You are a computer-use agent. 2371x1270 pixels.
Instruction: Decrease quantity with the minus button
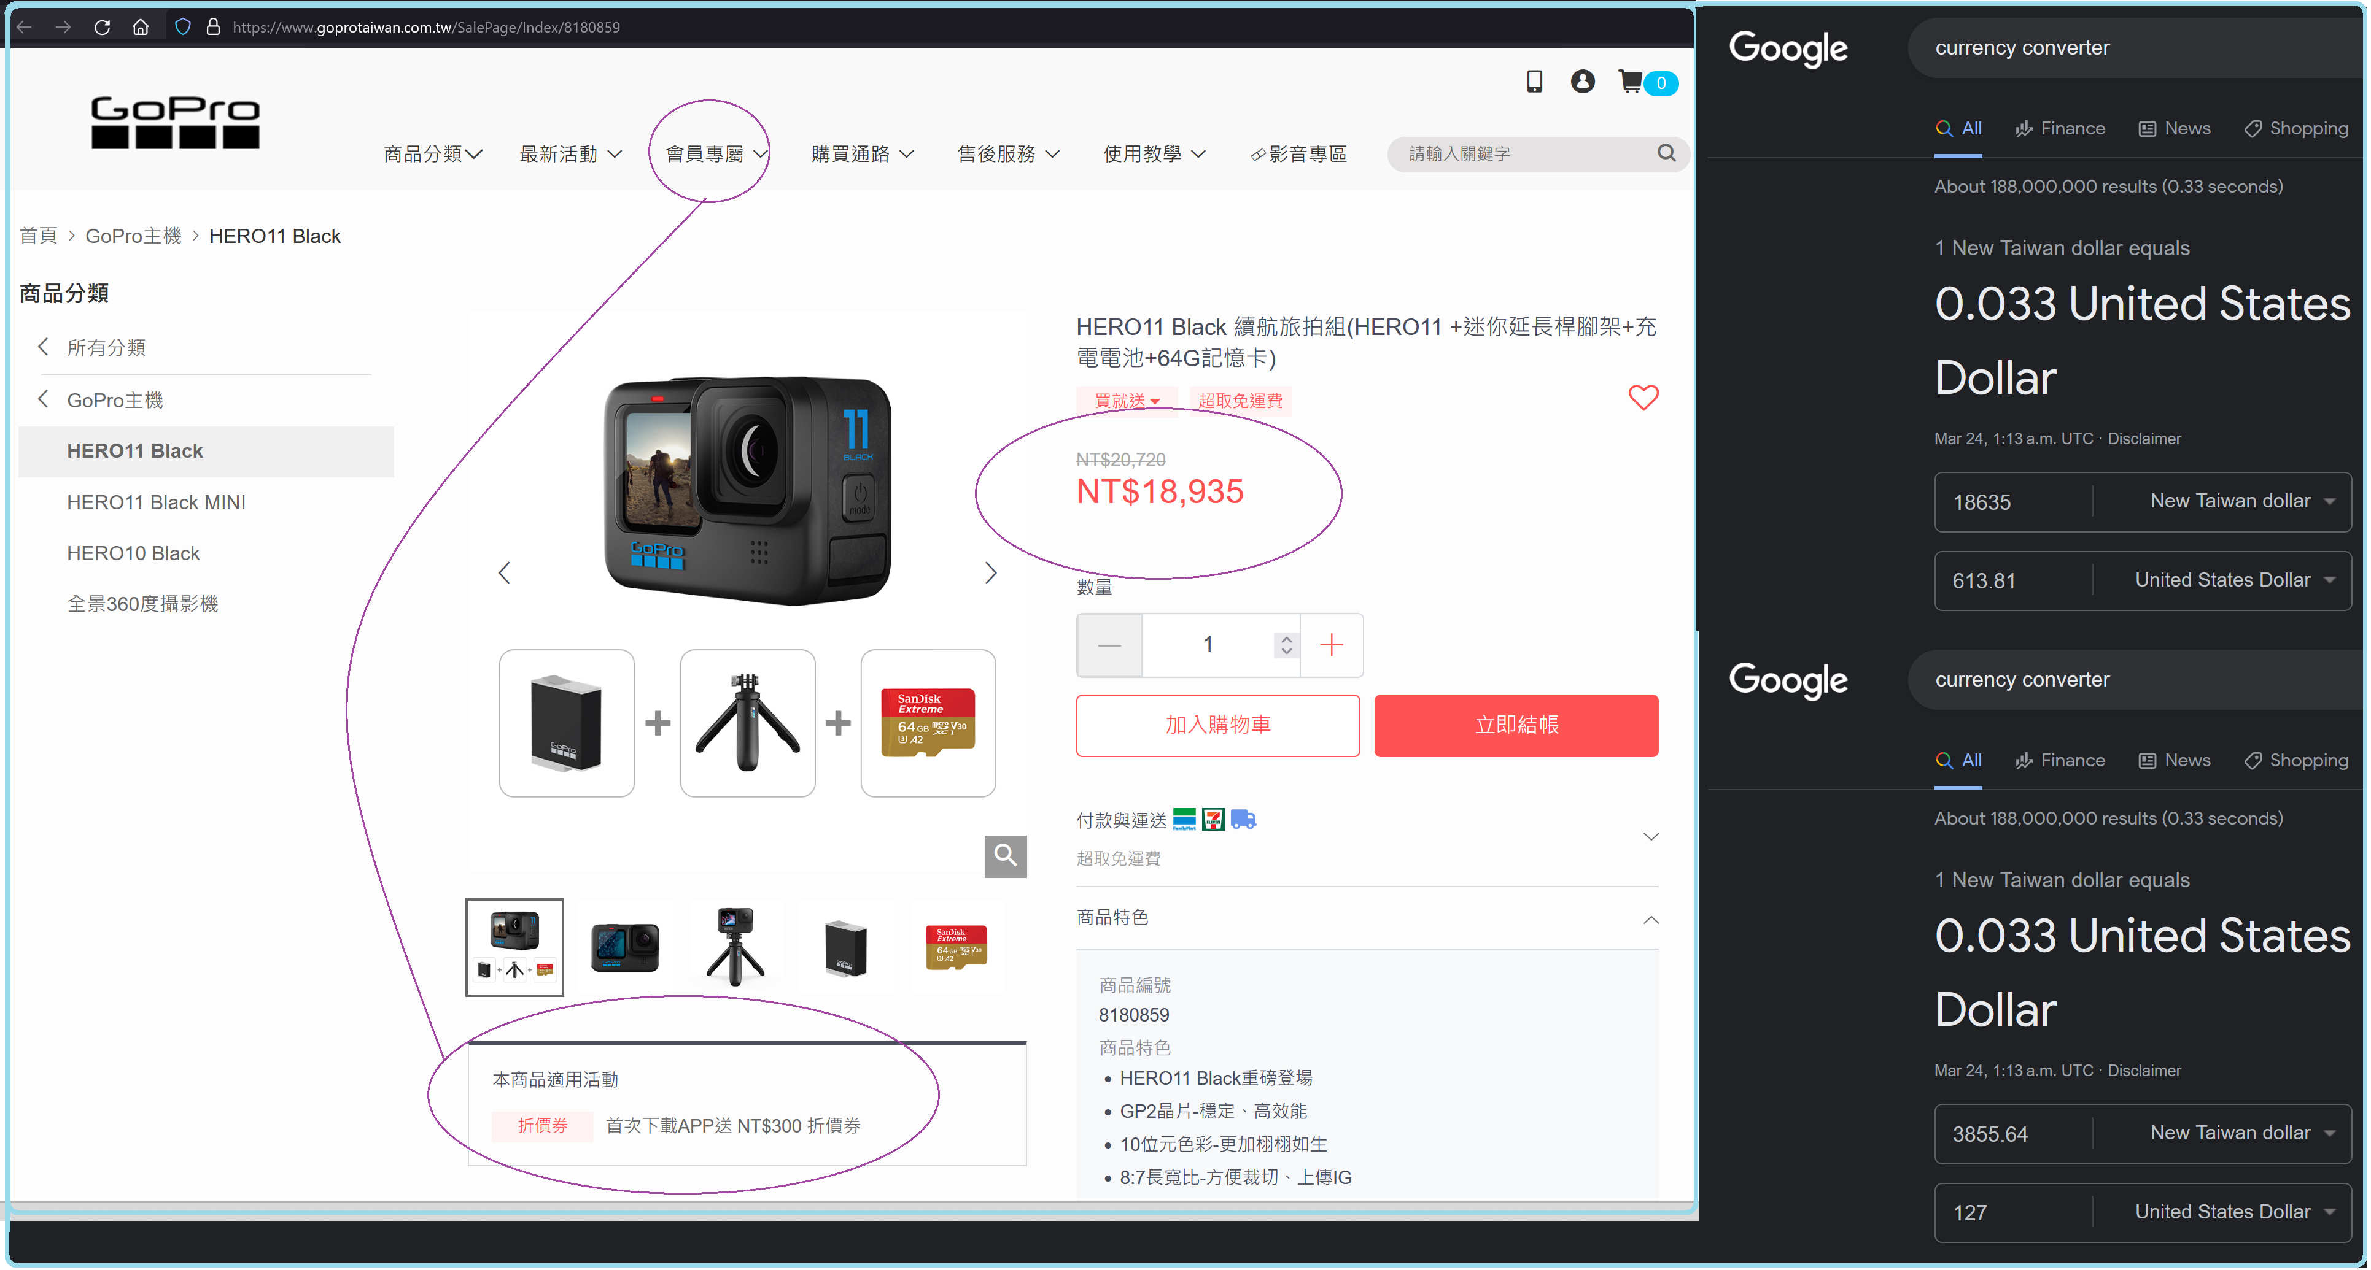[x=1109, y=645]
